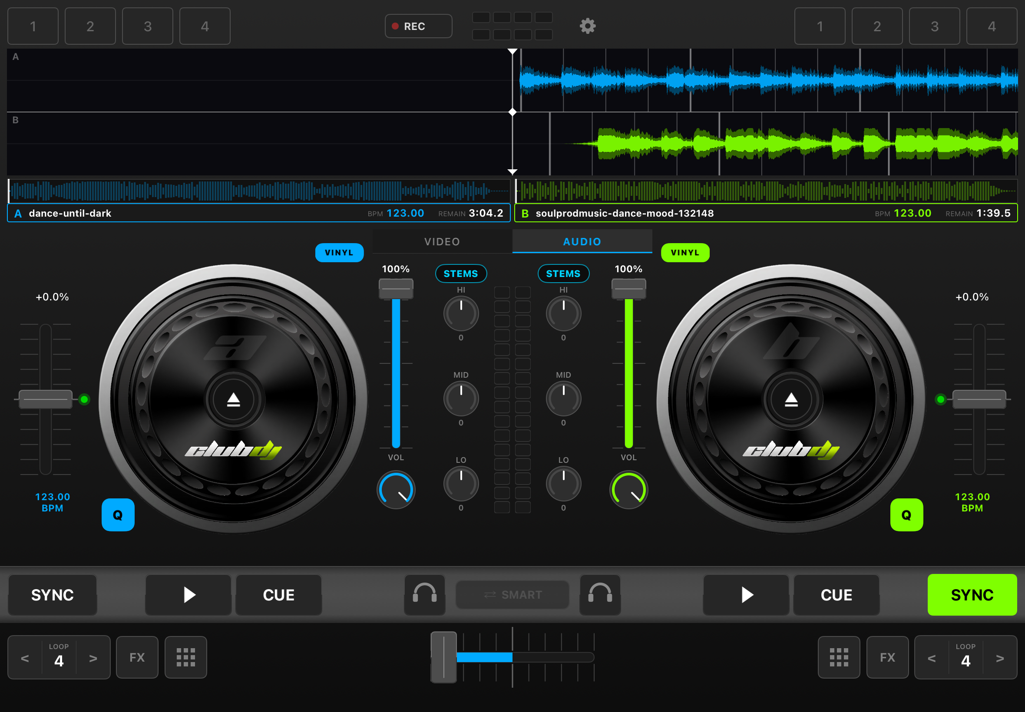Click deck A HI EQ knob
This screenshot has width=1025, height=712.
coord(461,313)
